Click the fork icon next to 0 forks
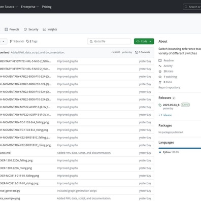Screen dimensions: 201x201 coord(160,82)
